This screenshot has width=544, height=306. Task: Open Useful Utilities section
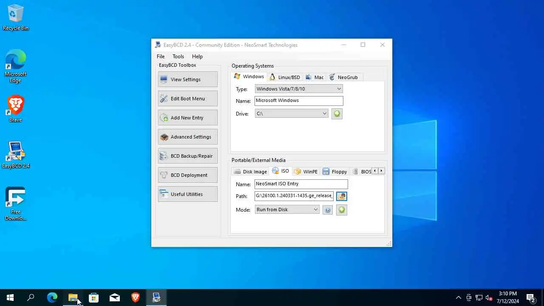(x=187, y=194)
